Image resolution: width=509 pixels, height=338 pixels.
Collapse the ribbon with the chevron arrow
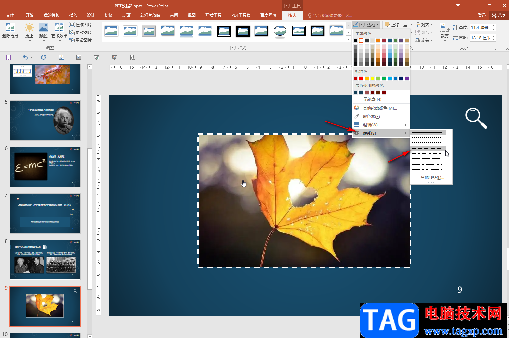pos(507,49)
